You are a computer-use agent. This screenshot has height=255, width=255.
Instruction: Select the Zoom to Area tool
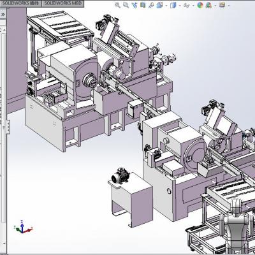coord(126,5)
